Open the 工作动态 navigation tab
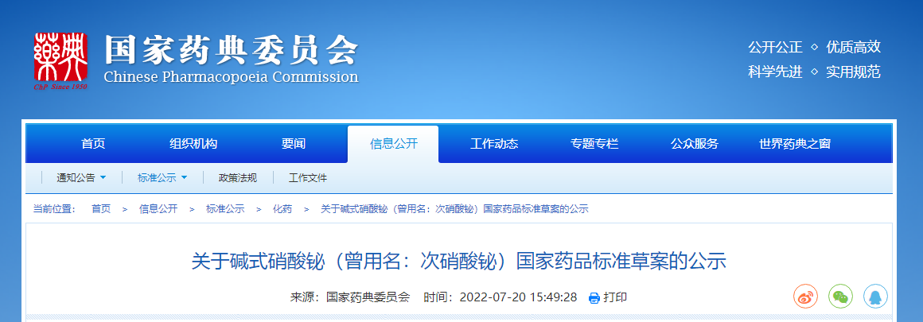 click(x=494, y=144)
